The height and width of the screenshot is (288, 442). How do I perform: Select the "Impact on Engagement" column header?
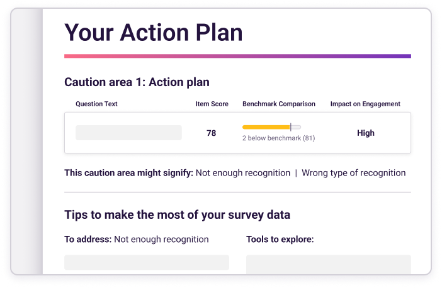coord(365,104)
